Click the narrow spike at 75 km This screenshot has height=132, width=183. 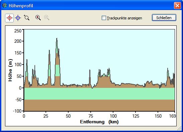point(90,70)
